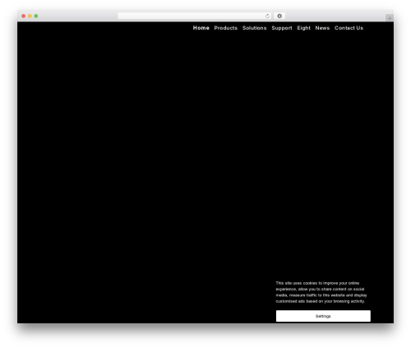Open the Home menu item

pos(201,28)
